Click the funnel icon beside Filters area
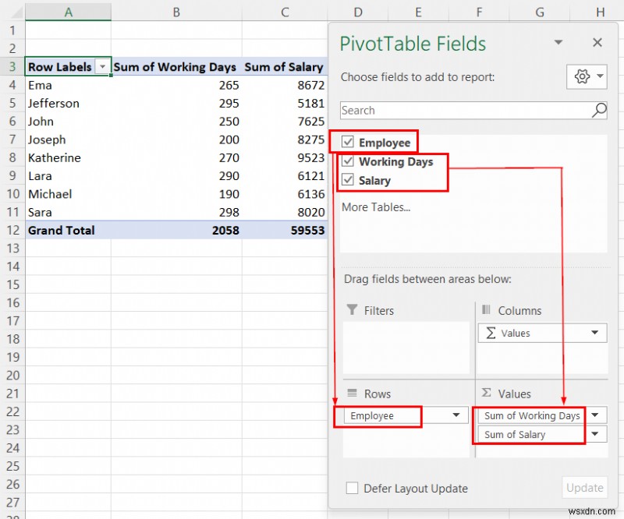This screenshot has height=519, width=624. pos(353,310)
